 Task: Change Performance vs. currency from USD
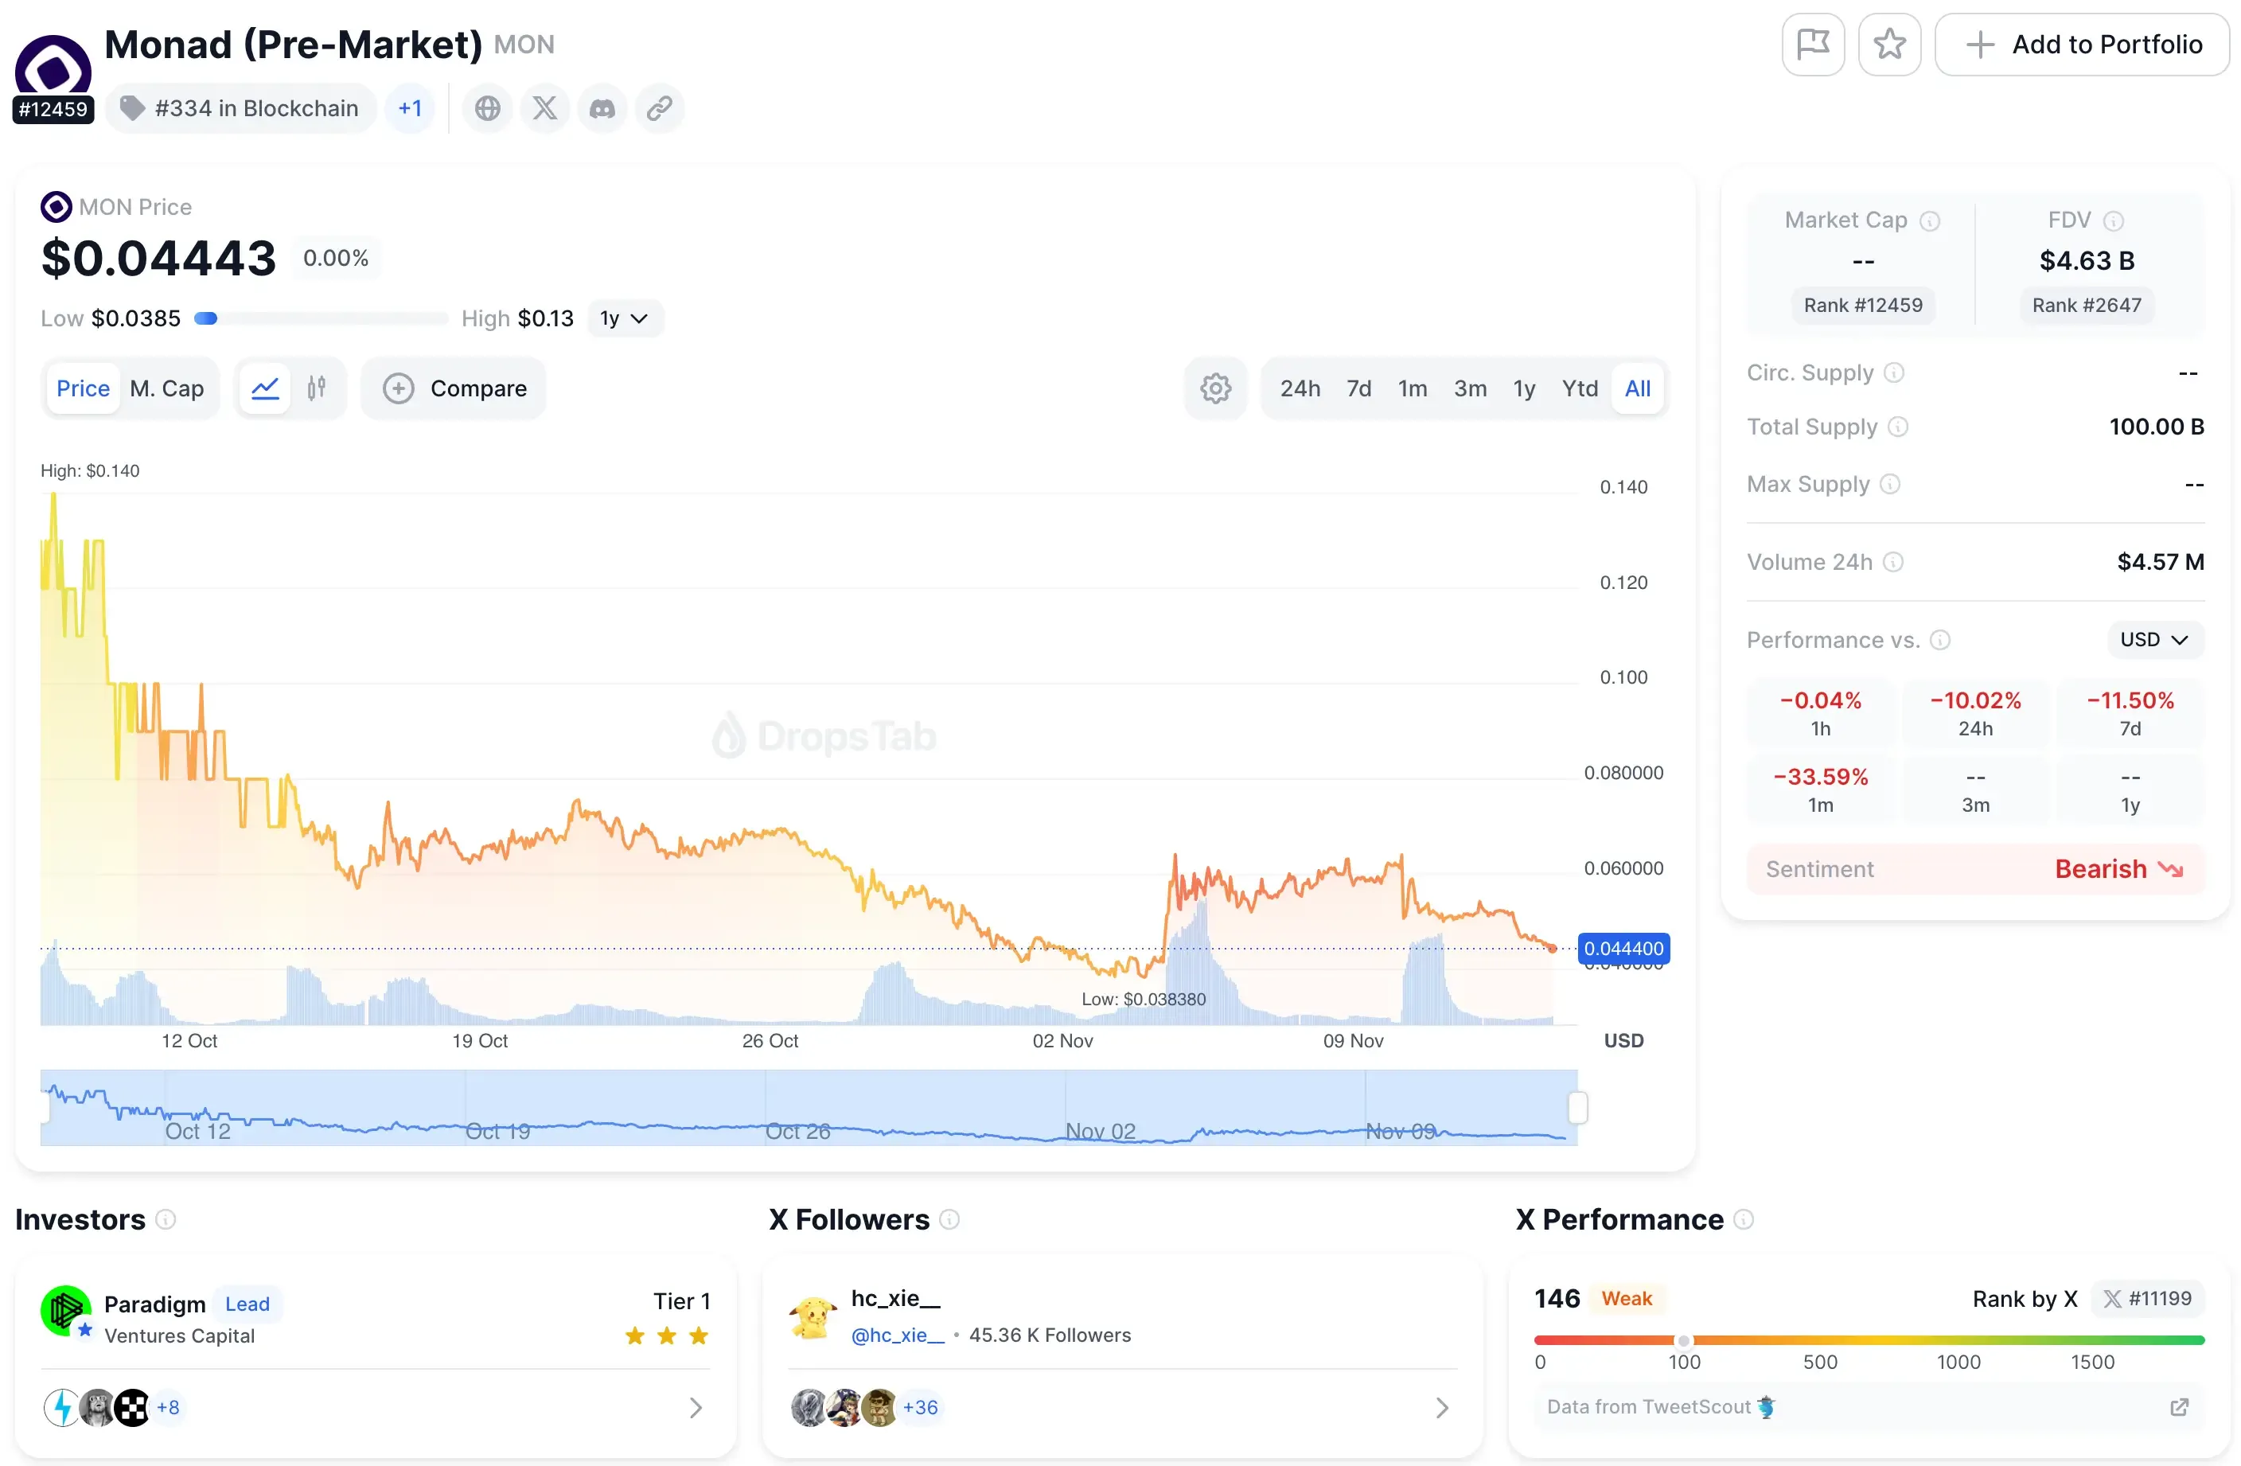pyautogui.click(x=2154, y=639)
